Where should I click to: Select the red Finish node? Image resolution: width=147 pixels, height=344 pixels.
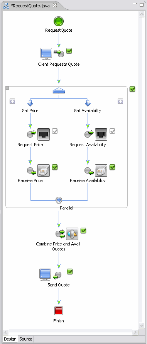59,311
